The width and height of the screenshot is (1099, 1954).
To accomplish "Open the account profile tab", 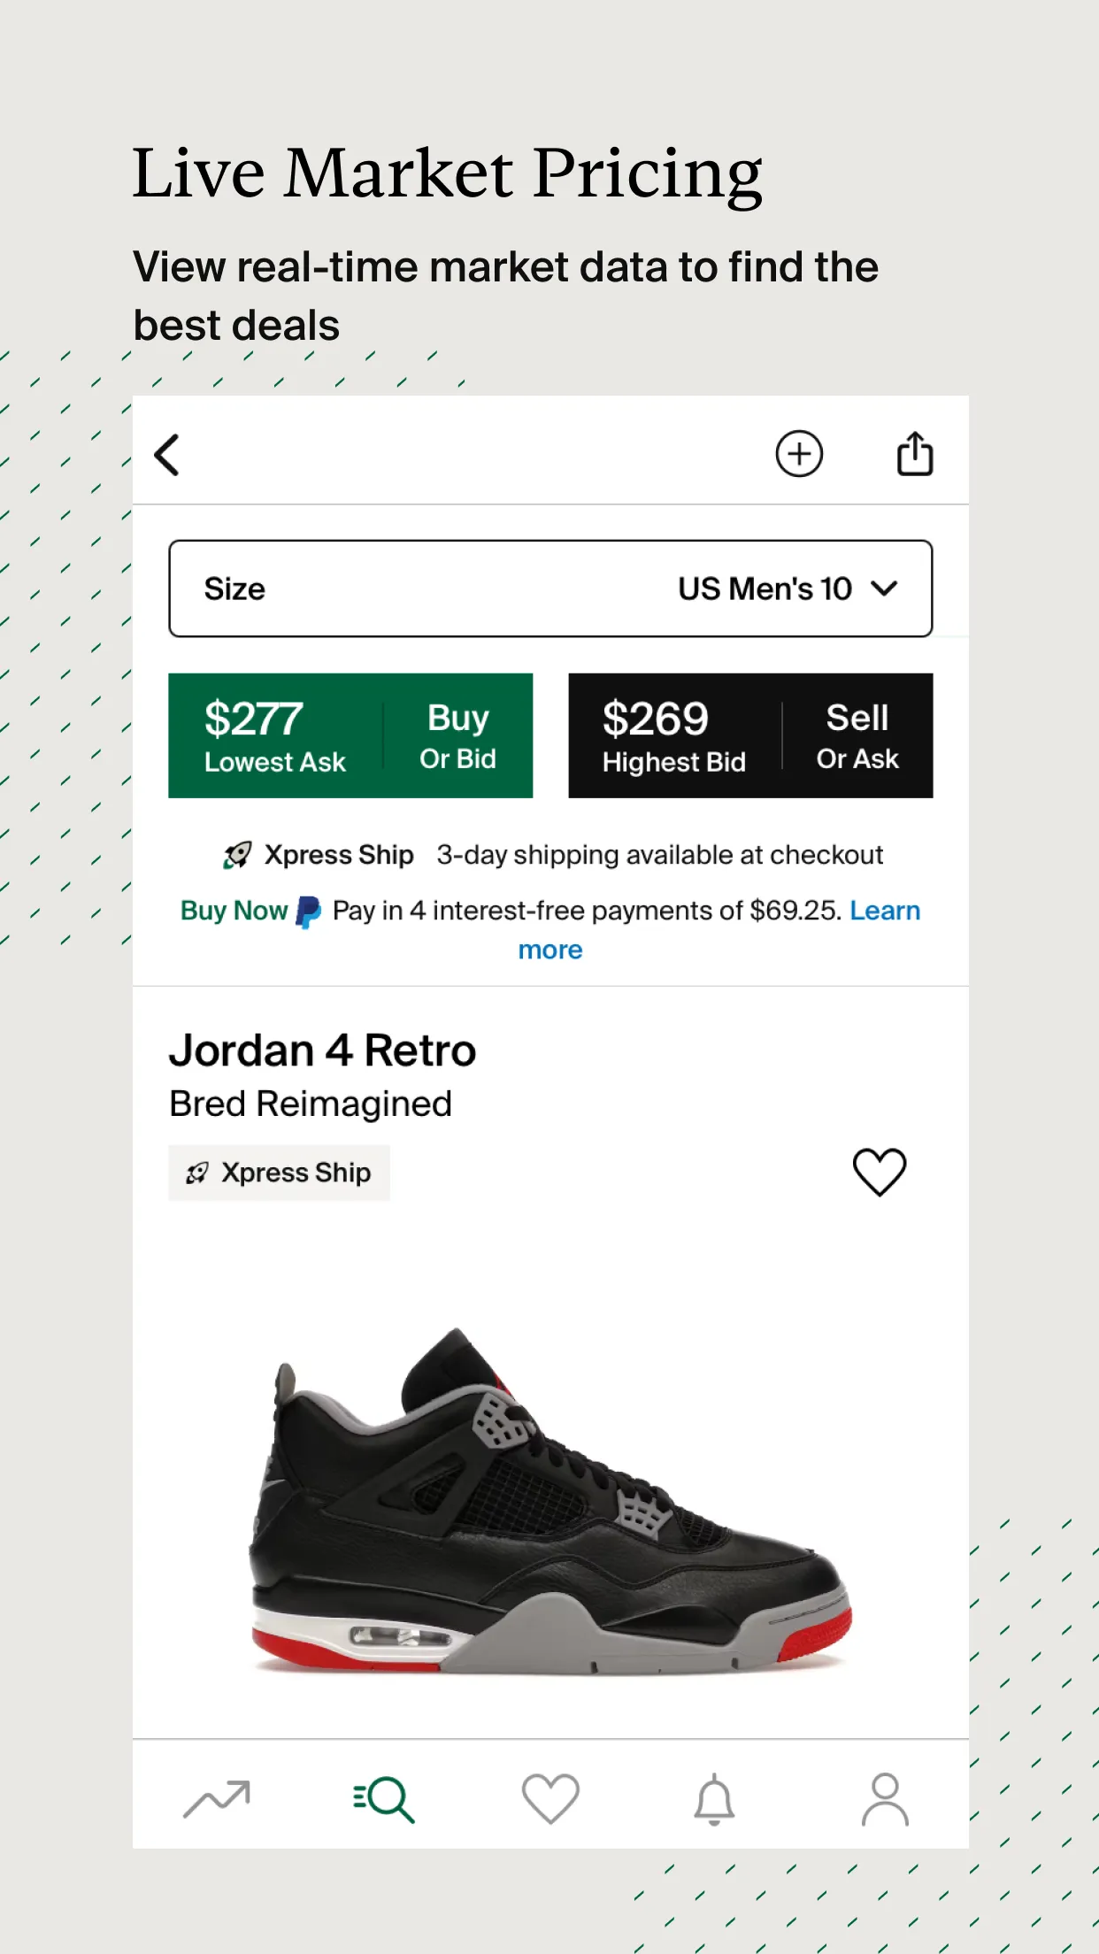I will pos(884,1799).
